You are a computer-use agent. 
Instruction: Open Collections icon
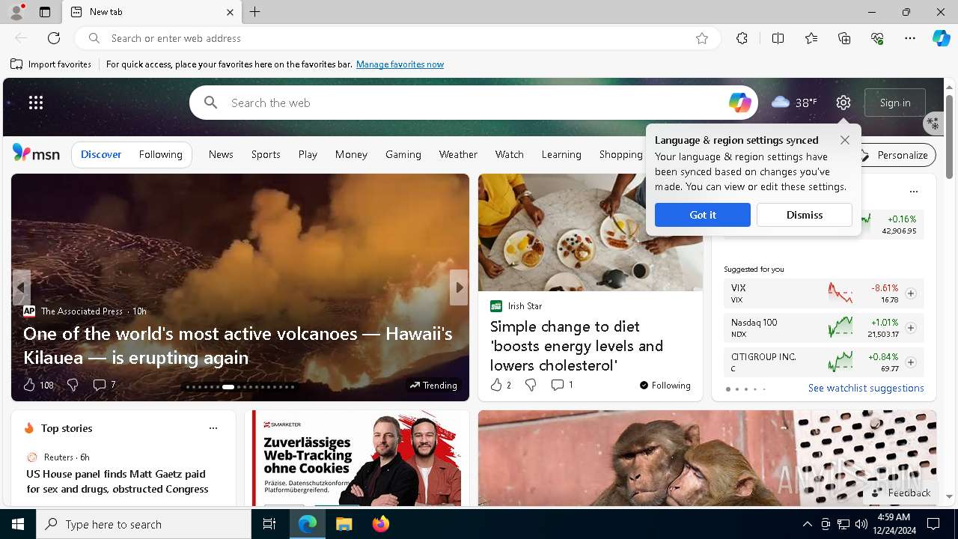[844, 38]
